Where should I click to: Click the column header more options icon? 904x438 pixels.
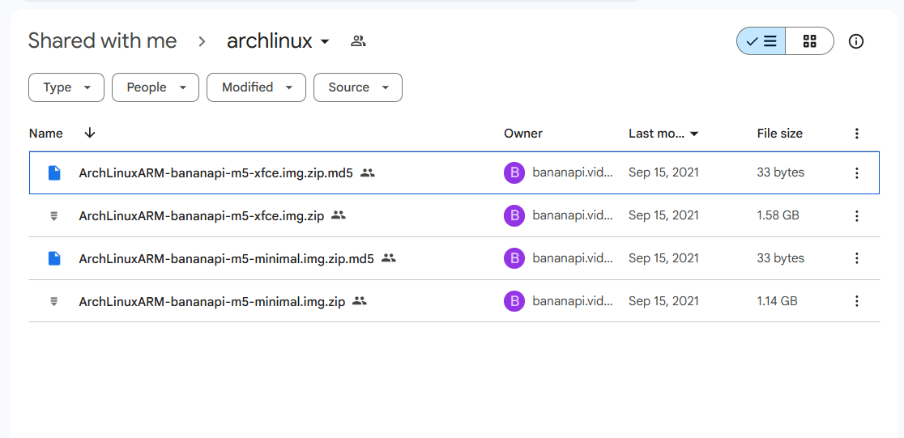[857, 134]
